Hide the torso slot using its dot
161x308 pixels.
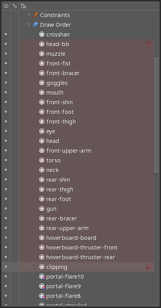6,160
